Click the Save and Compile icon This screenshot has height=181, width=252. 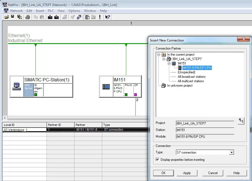coord(20,17)
